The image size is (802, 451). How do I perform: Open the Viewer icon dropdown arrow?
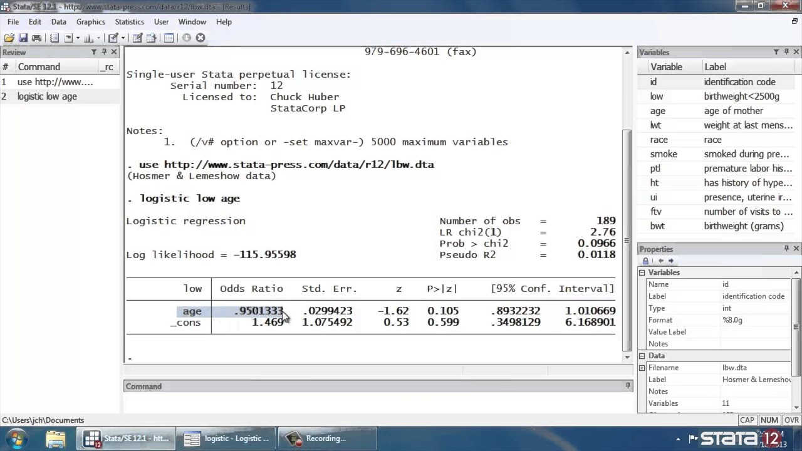78,38
